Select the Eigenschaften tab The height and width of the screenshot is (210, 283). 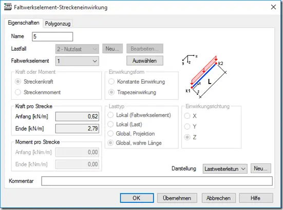(24, 23)
